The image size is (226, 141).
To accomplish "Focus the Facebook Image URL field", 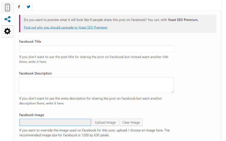I will [x=55, y=122].
